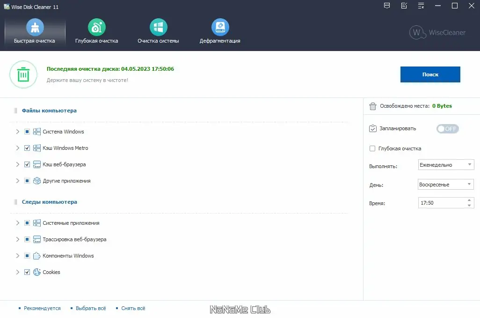Expand the Системные приложения row
This screenshot has height=318, width=480.
click(17, 223)
